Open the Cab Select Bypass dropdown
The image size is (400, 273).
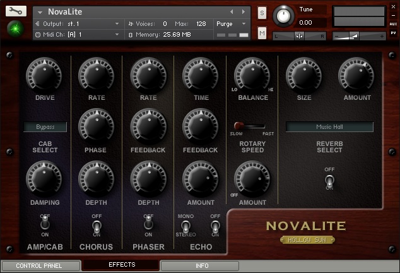tap(45, 127)
